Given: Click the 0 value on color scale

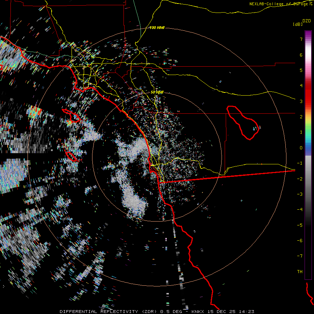Looking at the screenshot, I should point(301,148).
